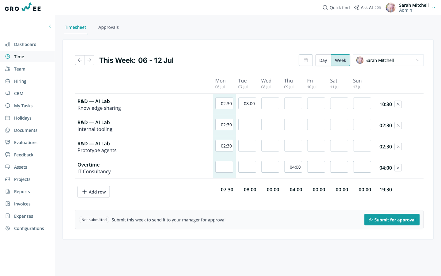Image resolution: width=441 pixels, height=276 pixels.
Task: Click Internal tooling Wednesday hours field
Action: [x=270, y=125]
